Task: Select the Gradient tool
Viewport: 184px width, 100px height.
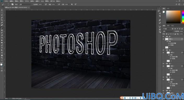Action: [2, 38]
